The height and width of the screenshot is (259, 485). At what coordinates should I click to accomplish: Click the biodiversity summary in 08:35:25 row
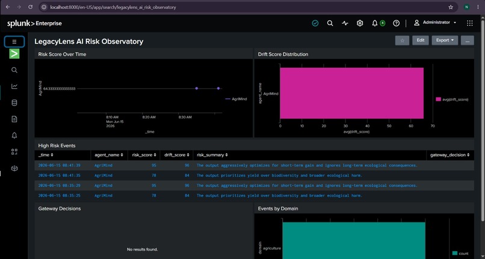pos(279,195)
